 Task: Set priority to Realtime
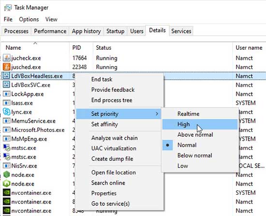click(x=188, y=114)
